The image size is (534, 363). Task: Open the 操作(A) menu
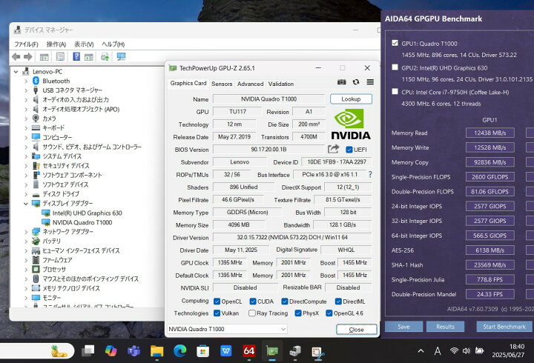[x=56, y=44]
